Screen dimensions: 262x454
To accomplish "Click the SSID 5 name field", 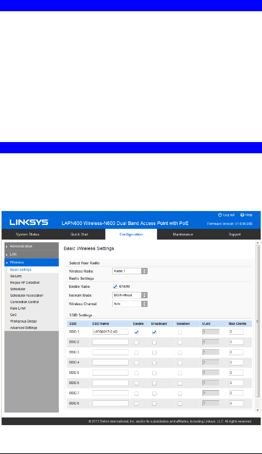I will [110, 372].
